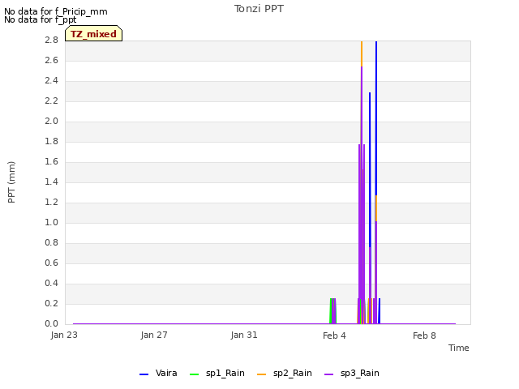Click the 2.0 y-axis tick label
Viewport: 519px width, 389px height.
pos(51,121)
